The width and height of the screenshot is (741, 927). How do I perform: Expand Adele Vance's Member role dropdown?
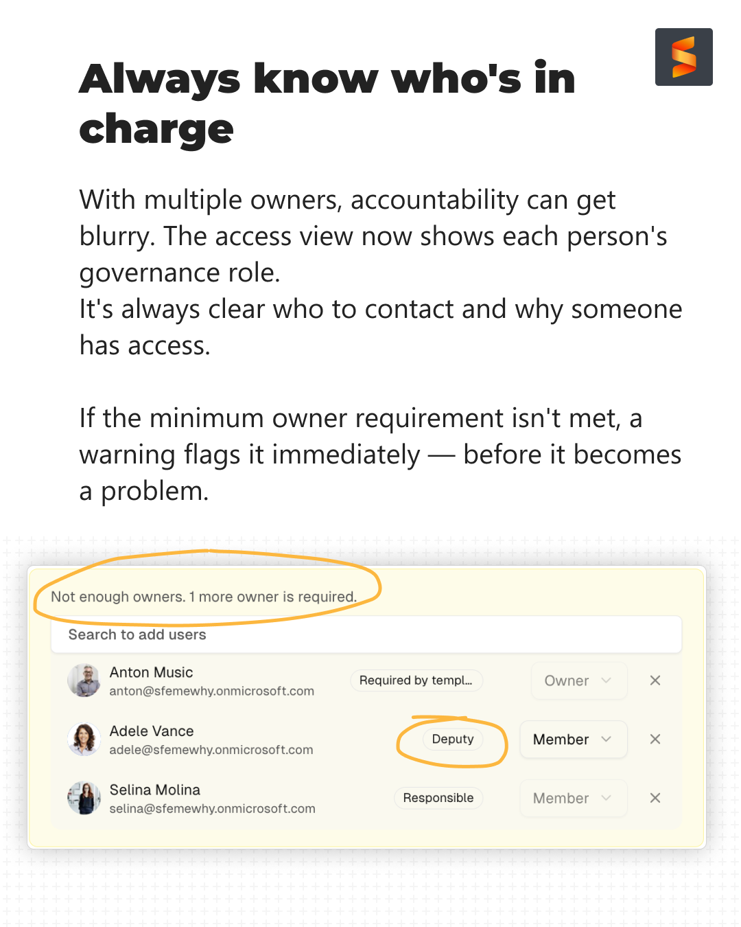click(x=573, y=740)
